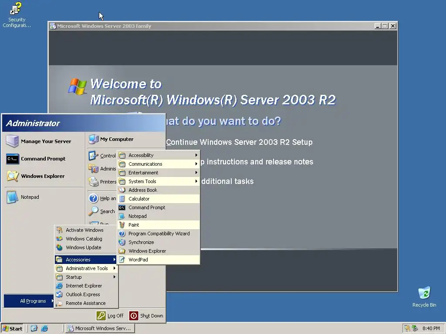Launch Internet Explorer from All Programs
Screen dimensions: 446x334
coord(86,286)
